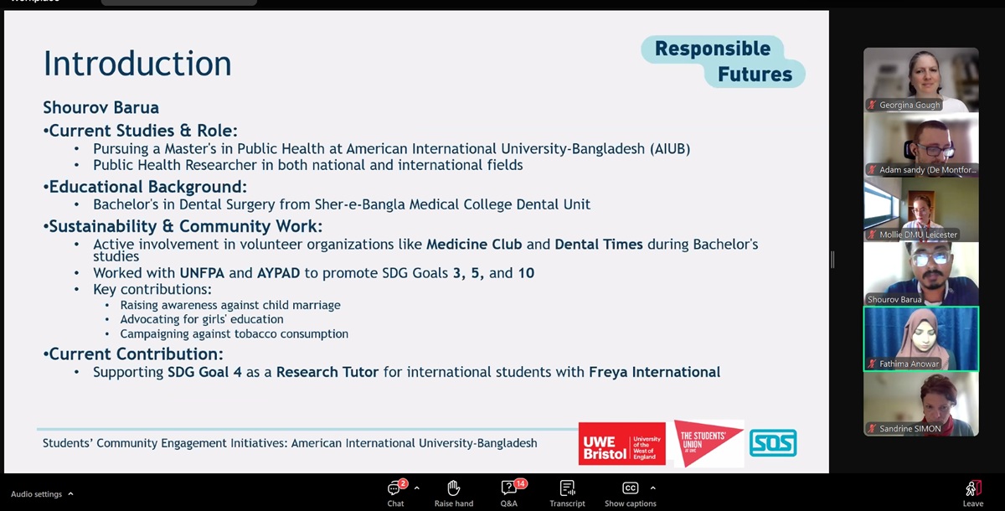Select Mollie DMU Leicester's video thumbnail

pyautogui.click(x=920, y=209)
